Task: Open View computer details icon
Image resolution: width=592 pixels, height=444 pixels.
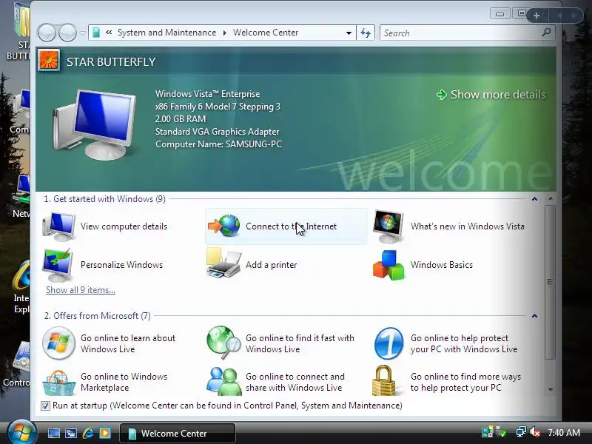Action: (59, 226)
